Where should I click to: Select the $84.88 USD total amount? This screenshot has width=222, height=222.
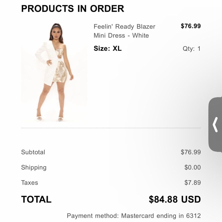point(175,199)
